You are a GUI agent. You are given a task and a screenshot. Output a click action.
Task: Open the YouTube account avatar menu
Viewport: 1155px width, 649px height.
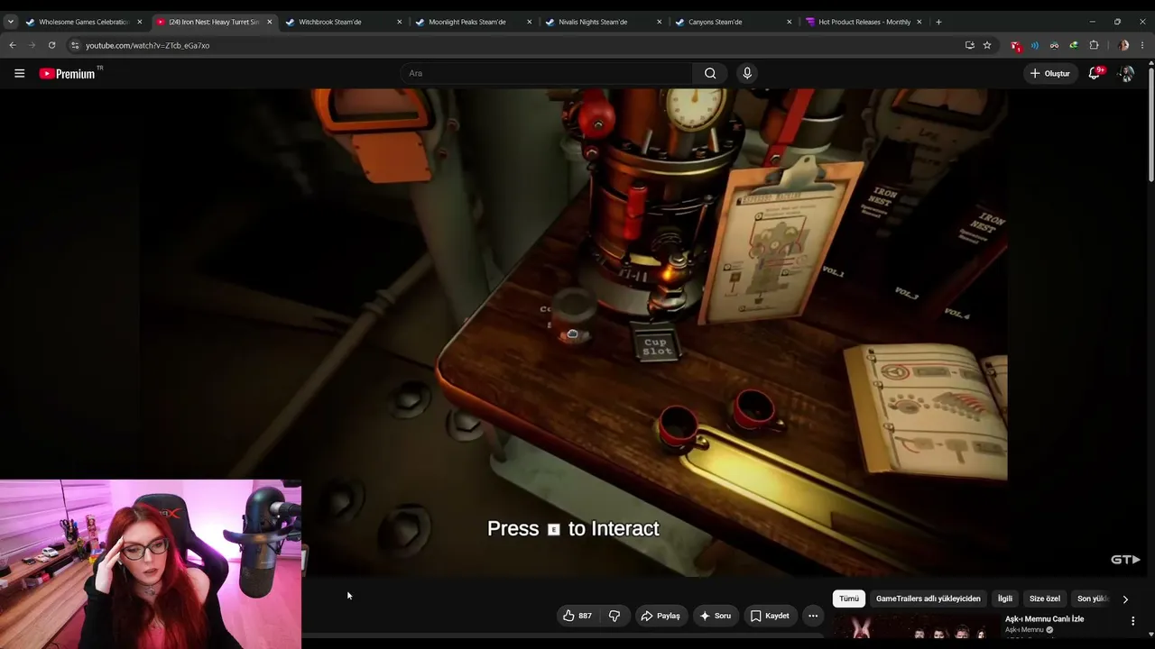pyautogui.click(x=1126, y=74)
